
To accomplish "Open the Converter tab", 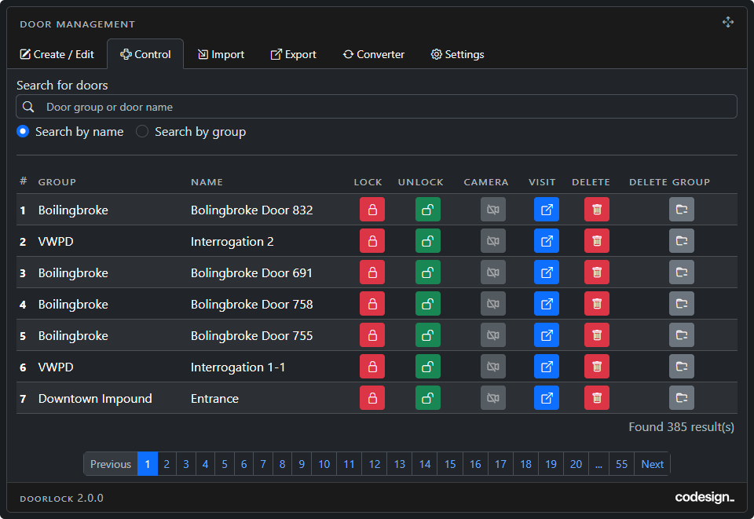I will coord(374,54).
